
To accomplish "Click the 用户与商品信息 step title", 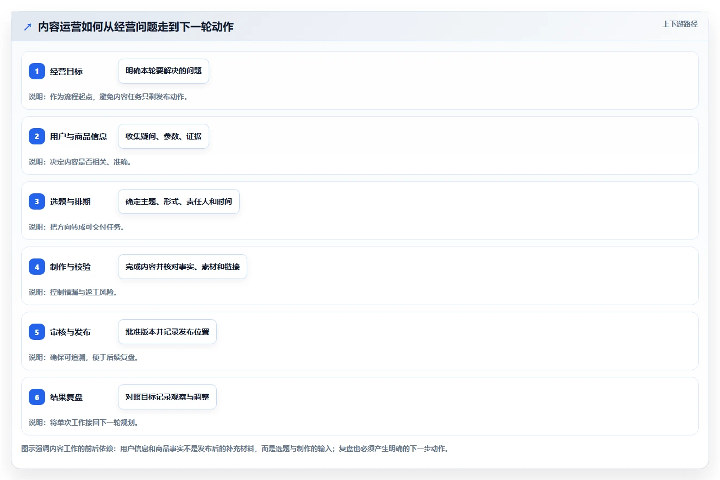I will (x=78, y=136).
